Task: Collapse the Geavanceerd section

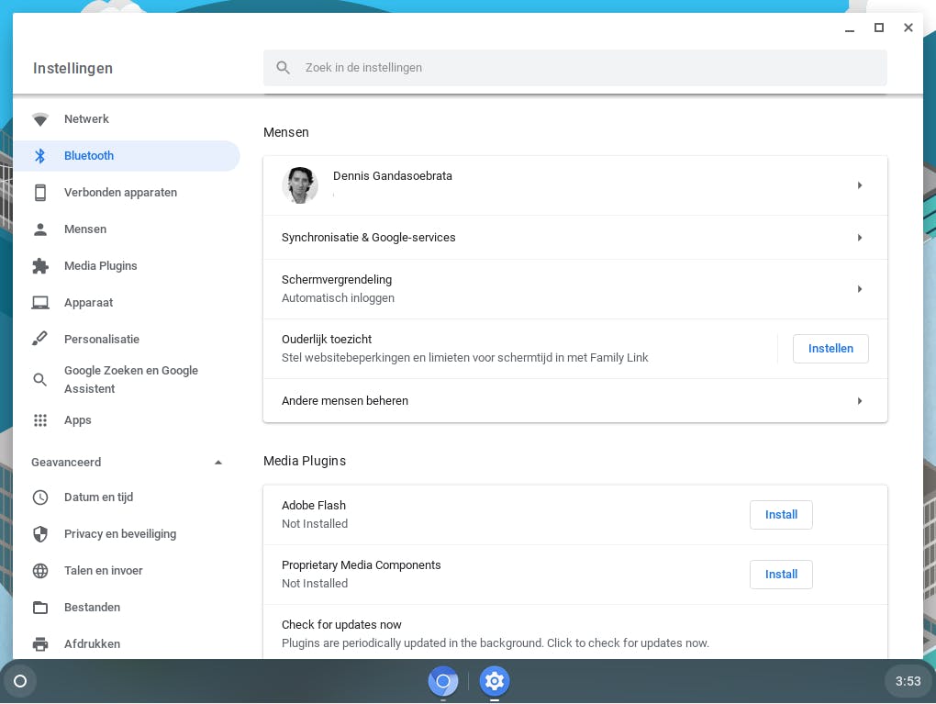Action: [x=218, y=463]
